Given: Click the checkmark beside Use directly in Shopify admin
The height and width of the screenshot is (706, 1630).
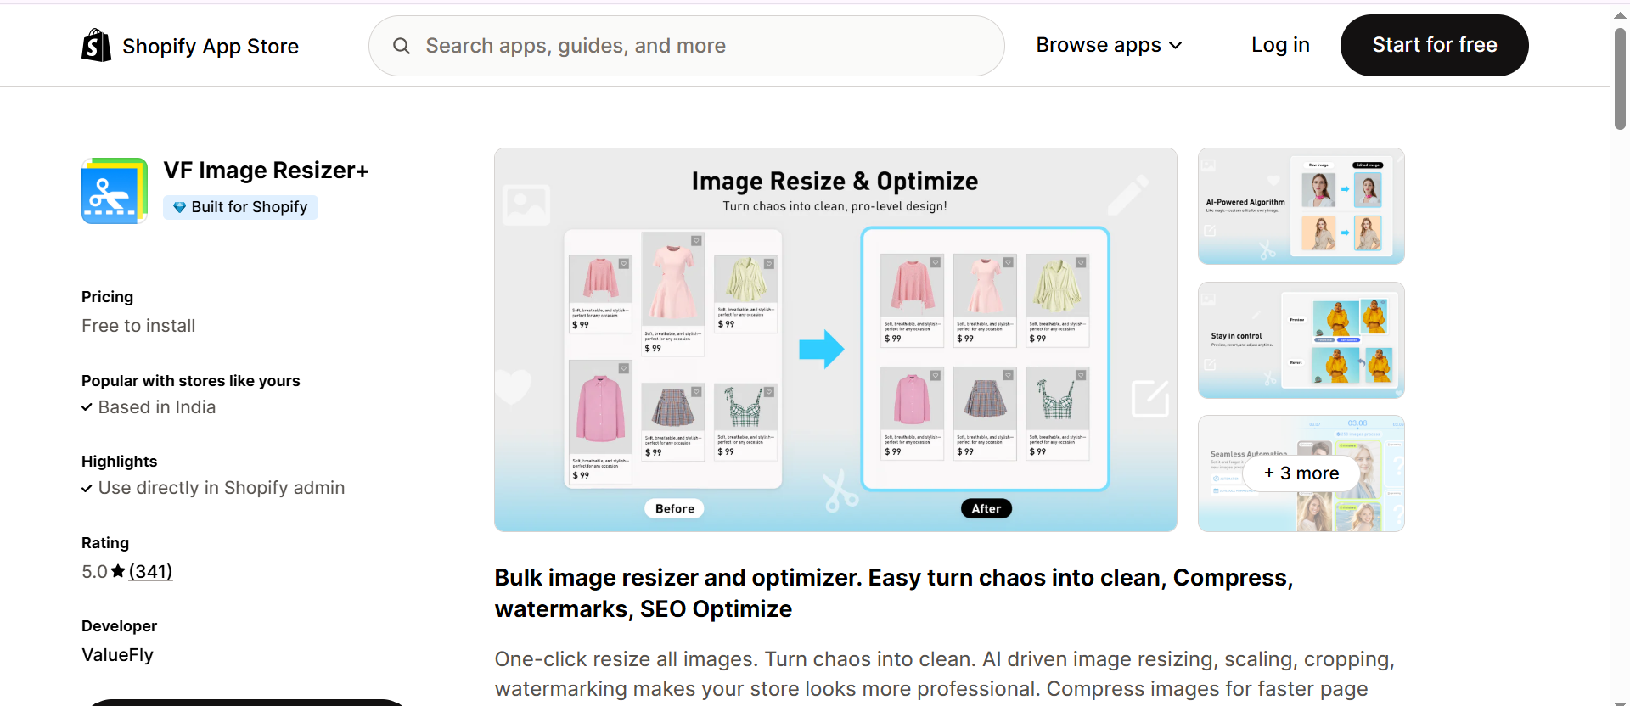Looking at the screenshot, I should pos(86,488).
